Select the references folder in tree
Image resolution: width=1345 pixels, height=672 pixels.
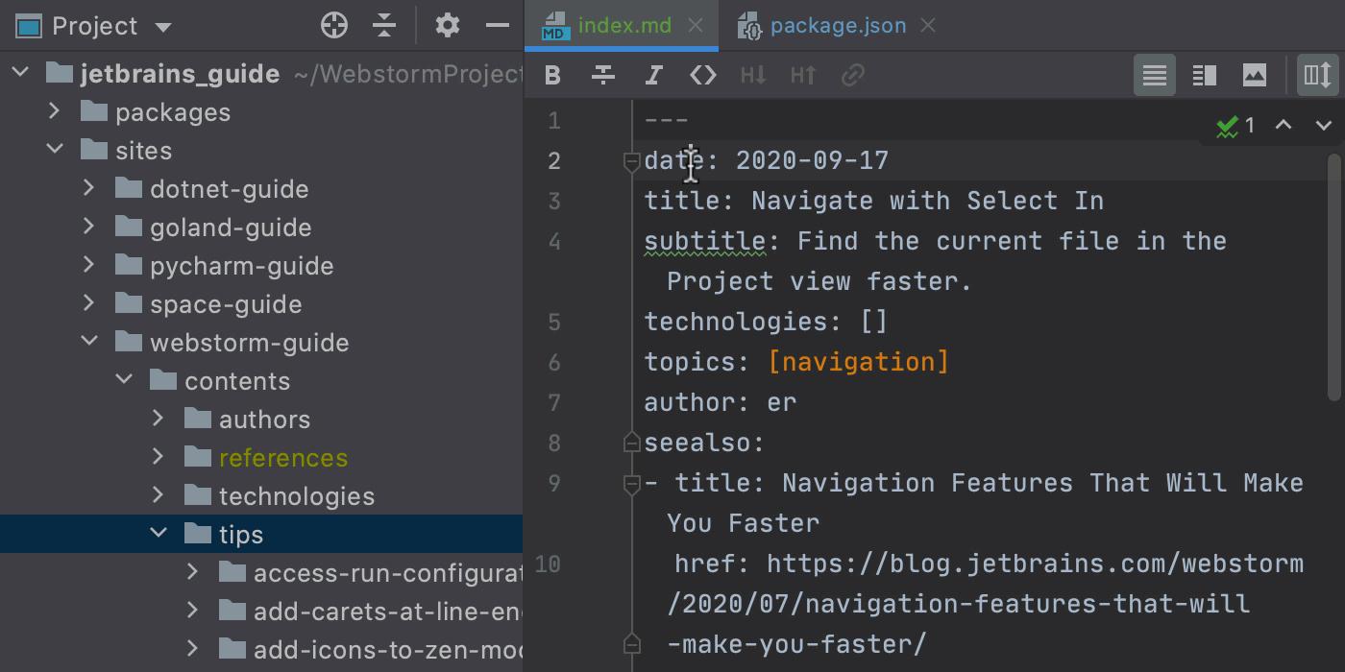click(x=282, y=458)
